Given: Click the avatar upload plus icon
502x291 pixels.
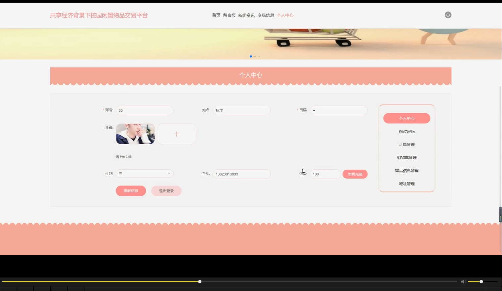Looking at the screenshot, I should pos(176,134).
